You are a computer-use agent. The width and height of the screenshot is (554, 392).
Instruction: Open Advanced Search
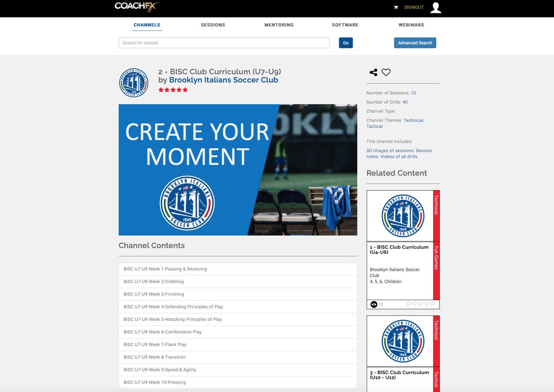(415, 43)
